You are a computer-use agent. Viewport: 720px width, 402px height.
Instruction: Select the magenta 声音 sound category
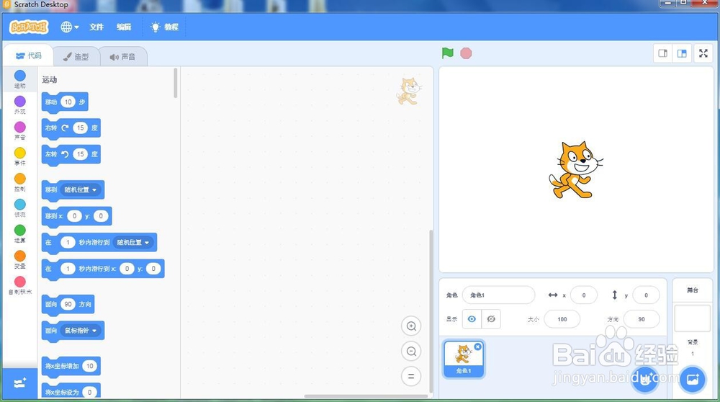[19, 130]
